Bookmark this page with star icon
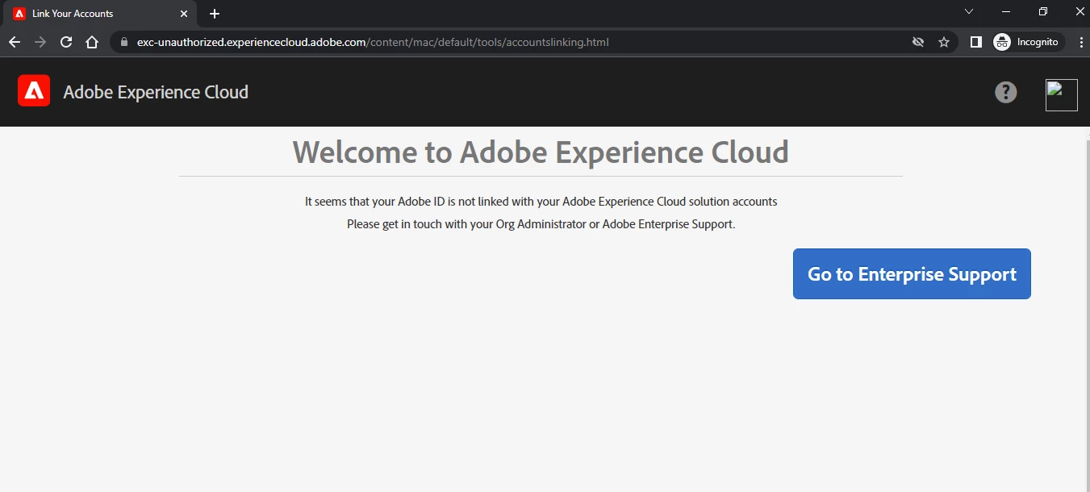This screenshot has height=492, width=1090. click(x=944, y=42)
